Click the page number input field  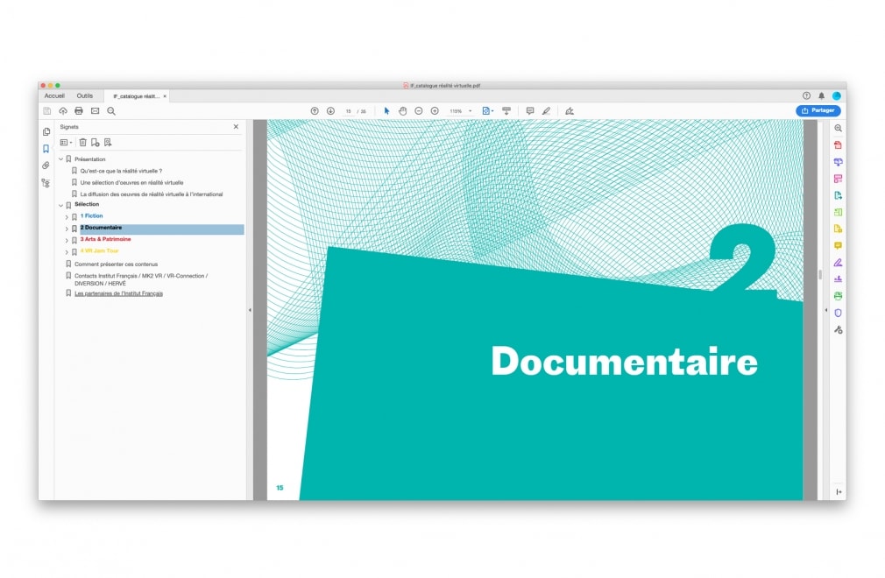(348, 111)
